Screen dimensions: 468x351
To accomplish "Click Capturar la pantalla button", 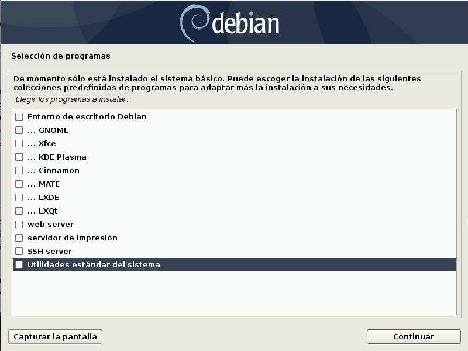I will click(55, 337).
